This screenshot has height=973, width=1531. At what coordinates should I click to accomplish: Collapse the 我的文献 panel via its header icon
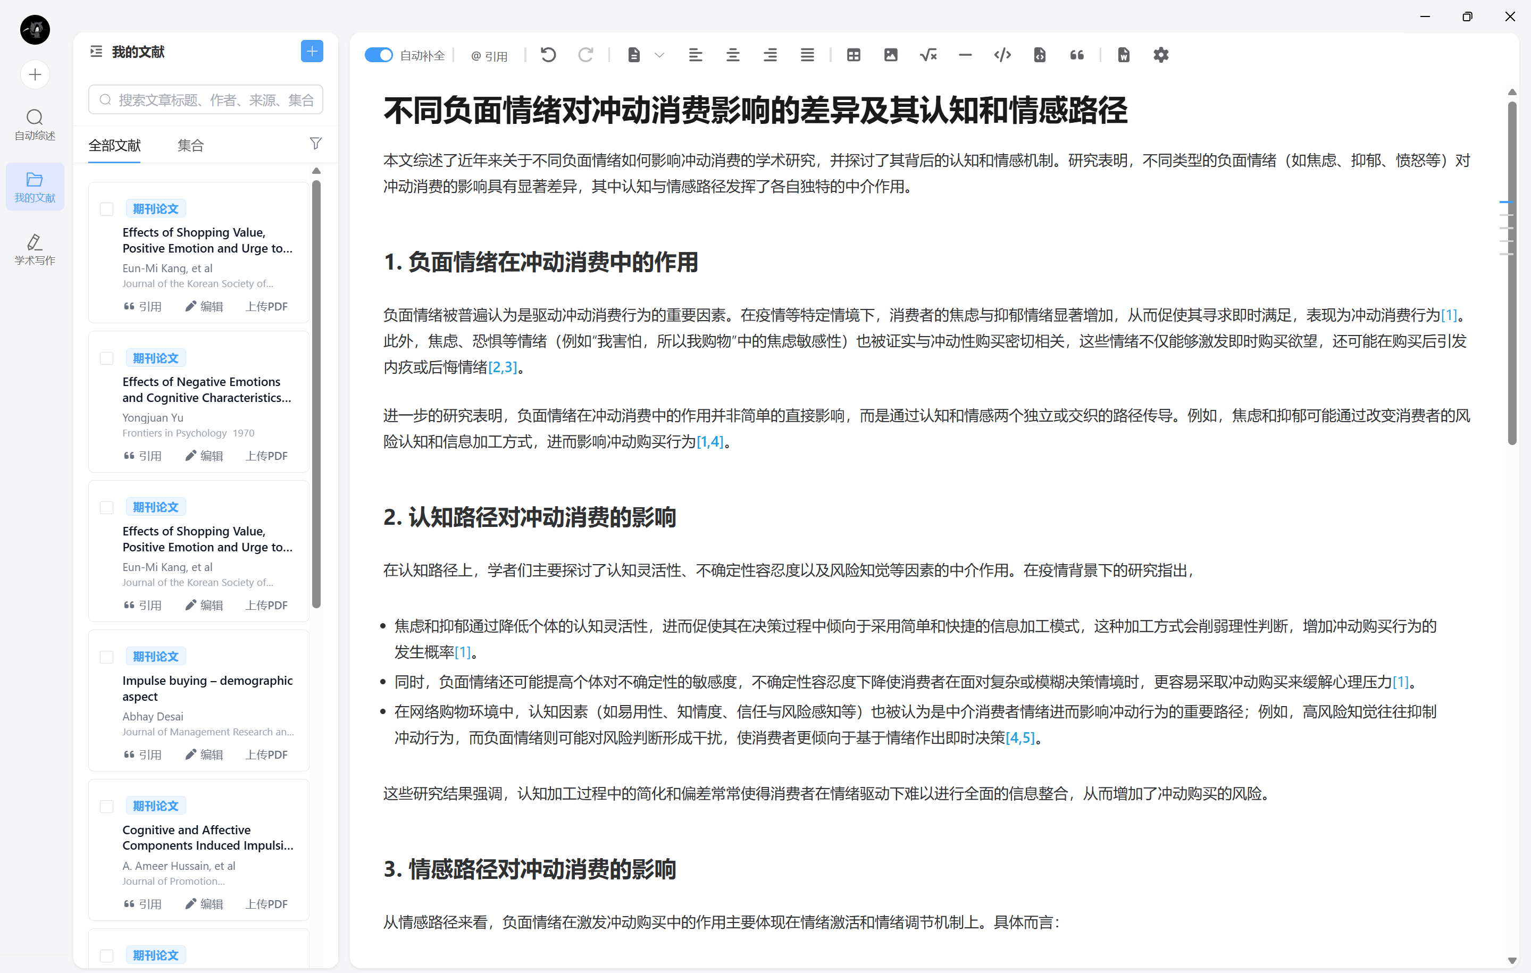click(96, 52)
